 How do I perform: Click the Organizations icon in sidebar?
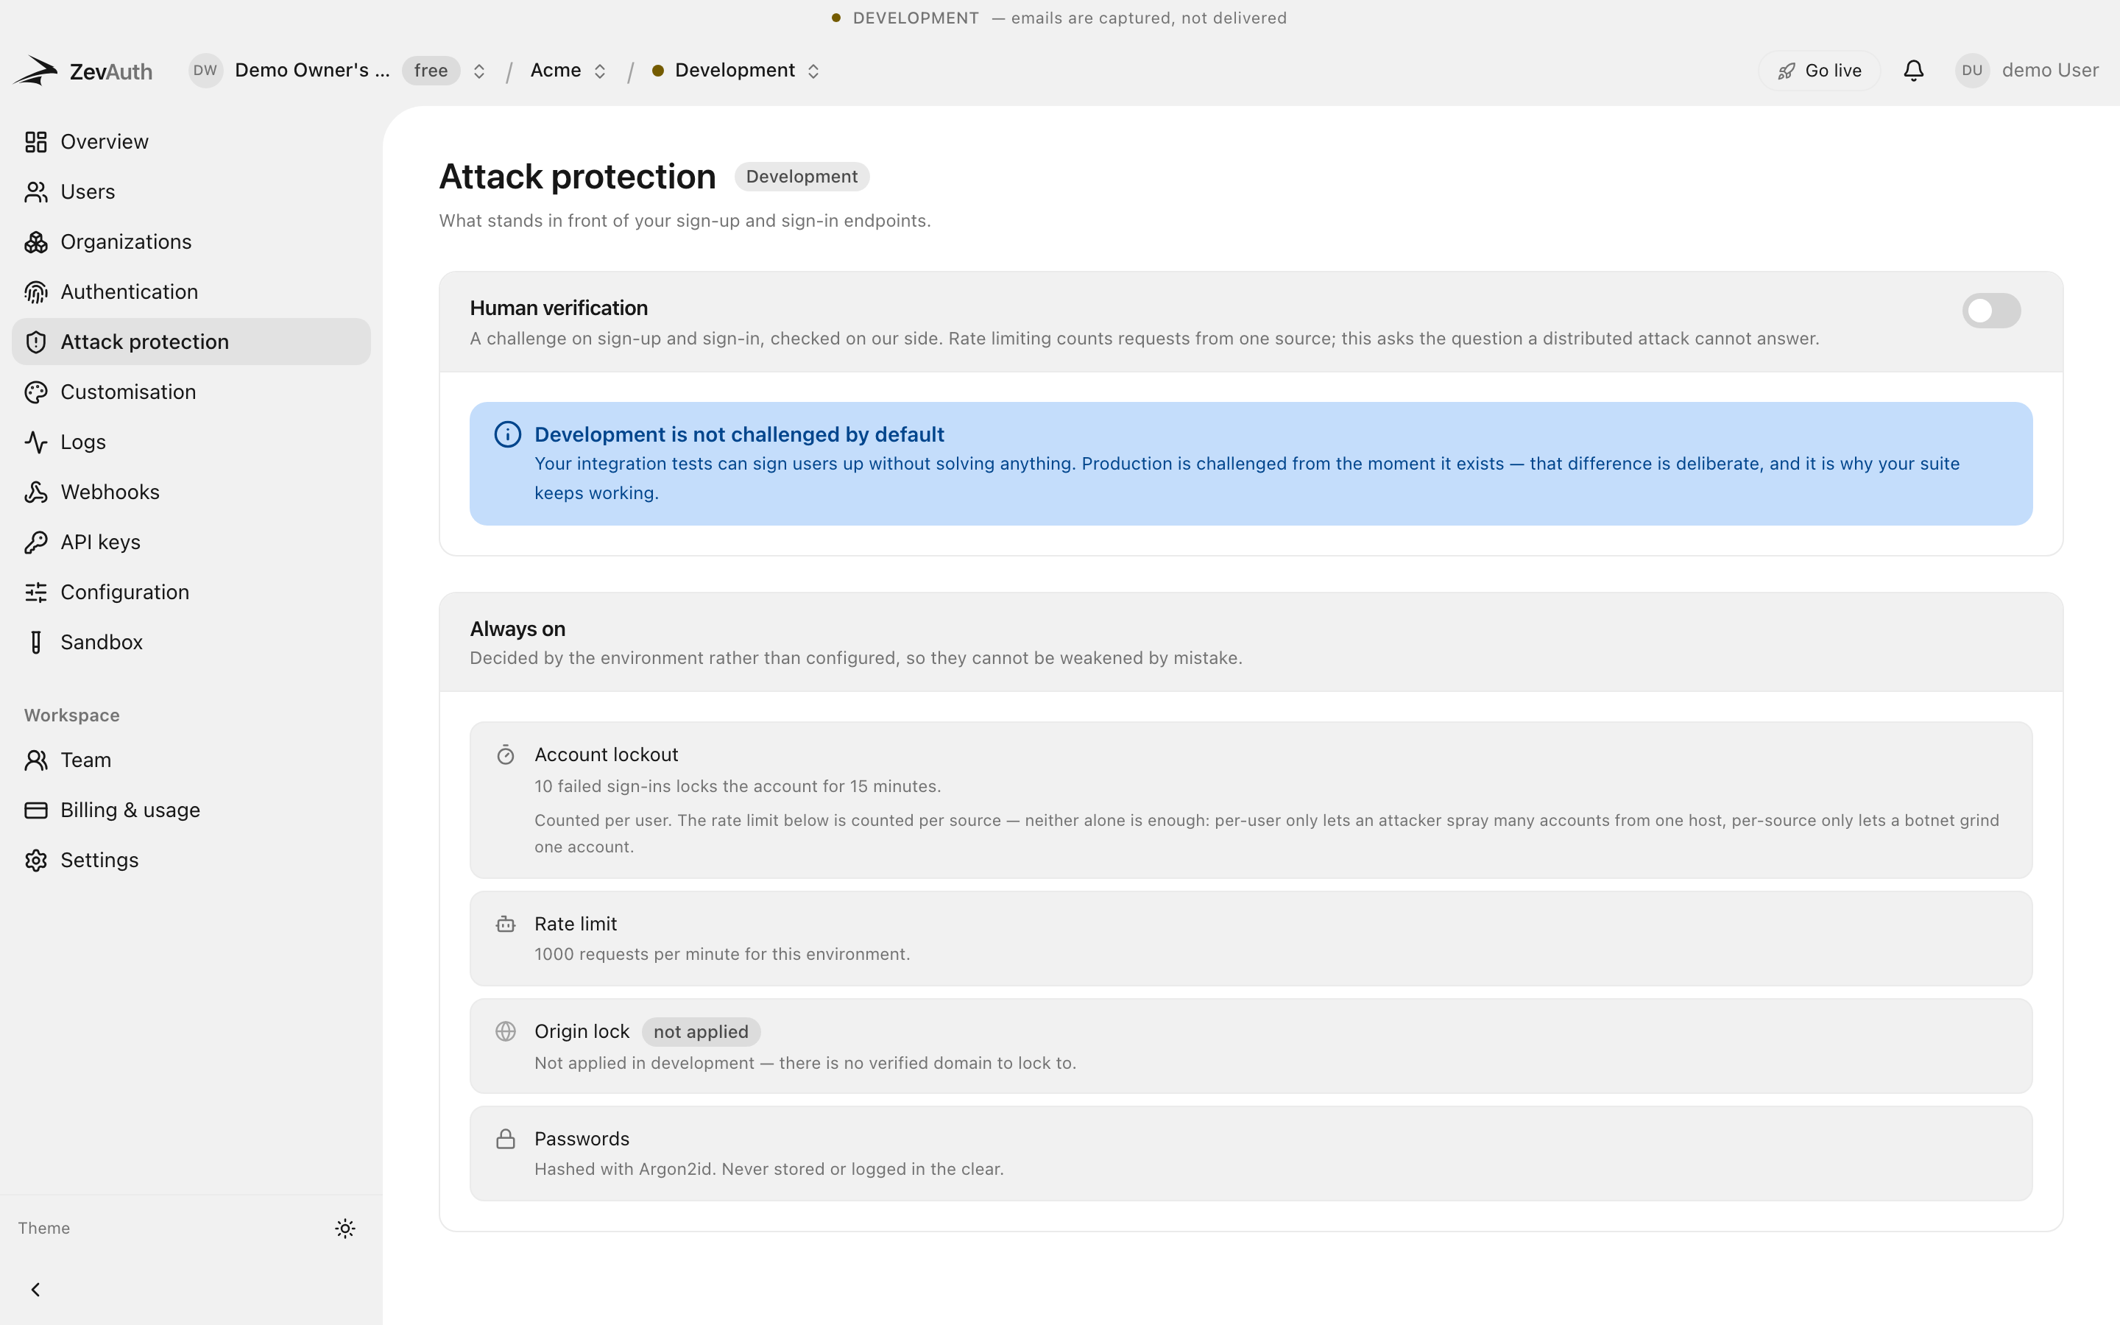coord(36,242)
